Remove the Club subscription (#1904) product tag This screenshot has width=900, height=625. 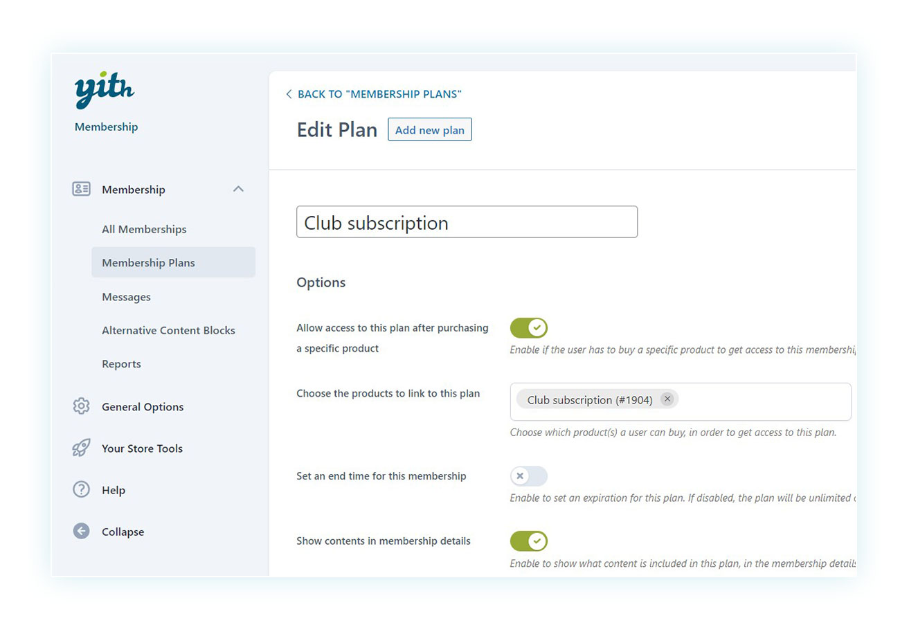(x=667, y=399)
